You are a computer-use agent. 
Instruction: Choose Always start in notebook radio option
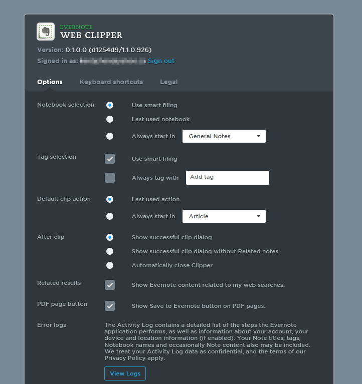(x=110, y=136)
